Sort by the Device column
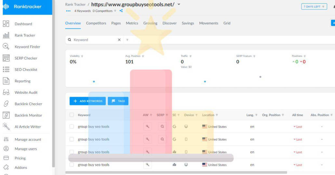335x175 pixels. pos(191,115)
